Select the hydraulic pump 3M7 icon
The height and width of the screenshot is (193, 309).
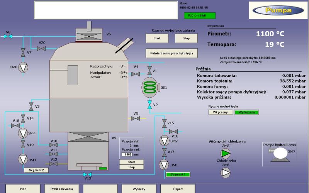(x=277, y=154)
